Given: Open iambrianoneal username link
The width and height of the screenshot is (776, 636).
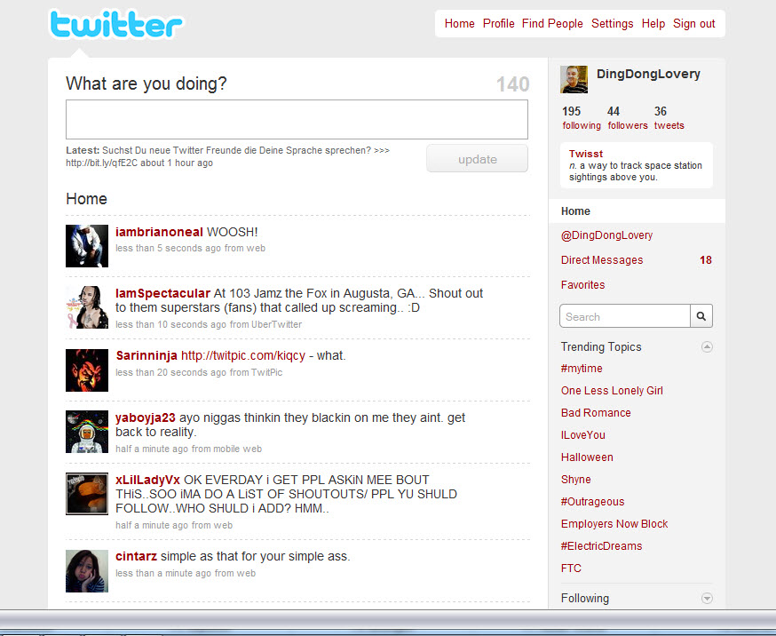Looking at the screenshot, I should pos(159,232).
